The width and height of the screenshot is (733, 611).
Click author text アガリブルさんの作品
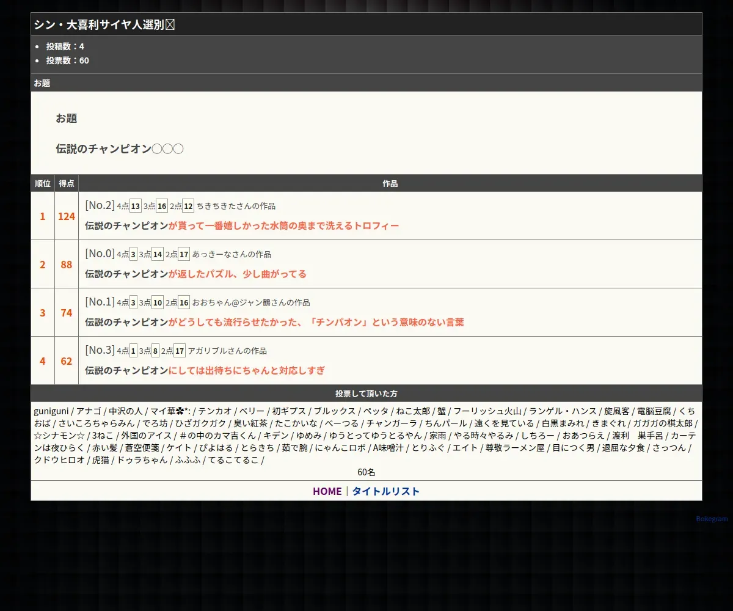click(x=227, y=351)
